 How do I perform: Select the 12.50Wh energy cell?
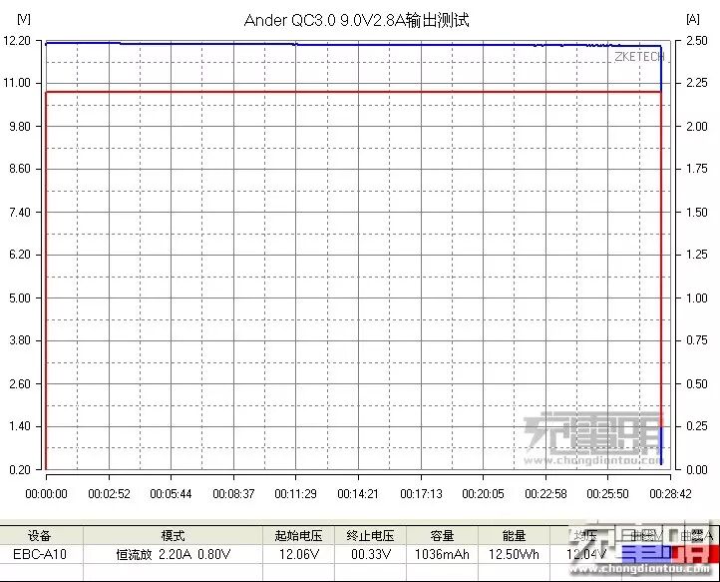(514, 554)
